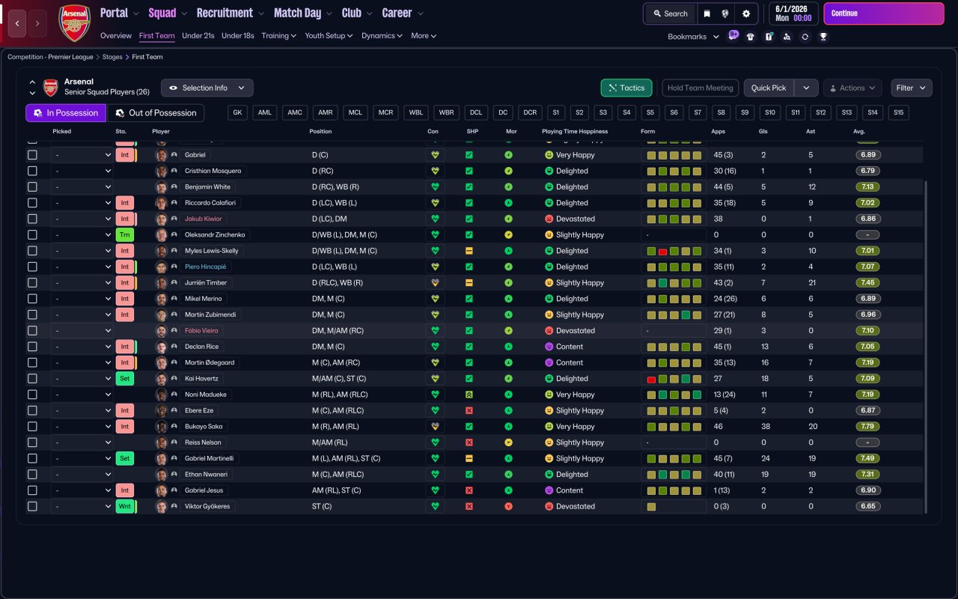This screenshot has height=599, width=958.
Task: Click Bukayo Saka's 7.79 average rating
Action: pos(868,427)
